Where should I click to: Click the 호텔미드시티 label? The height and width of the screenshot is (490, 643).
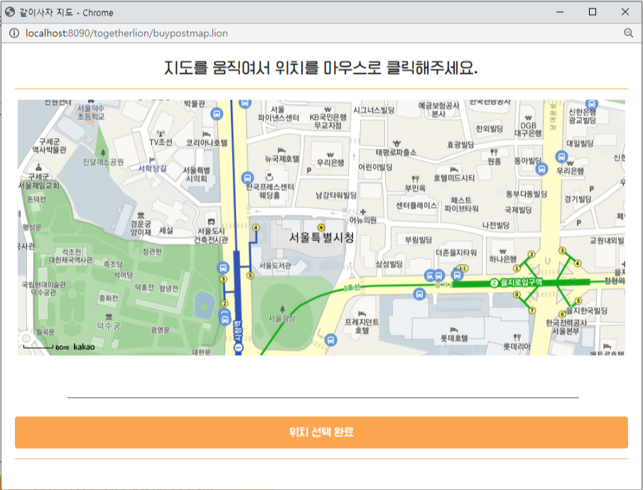tap(454, 178)
